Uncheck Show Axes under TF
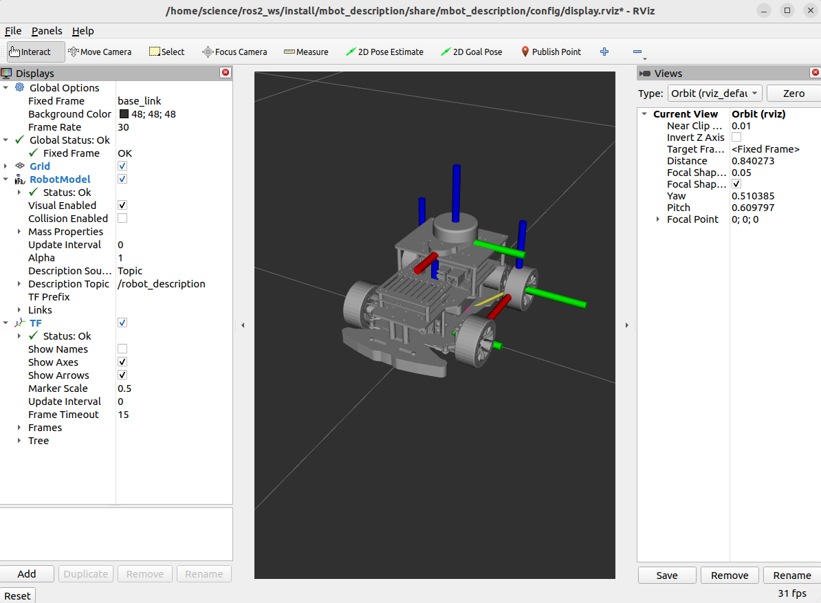The image size is (821, 603). [x=122, y=362]
